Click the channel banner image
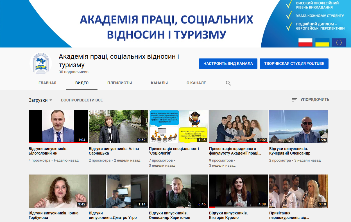 pyautogui.click(x=175, y=24)
